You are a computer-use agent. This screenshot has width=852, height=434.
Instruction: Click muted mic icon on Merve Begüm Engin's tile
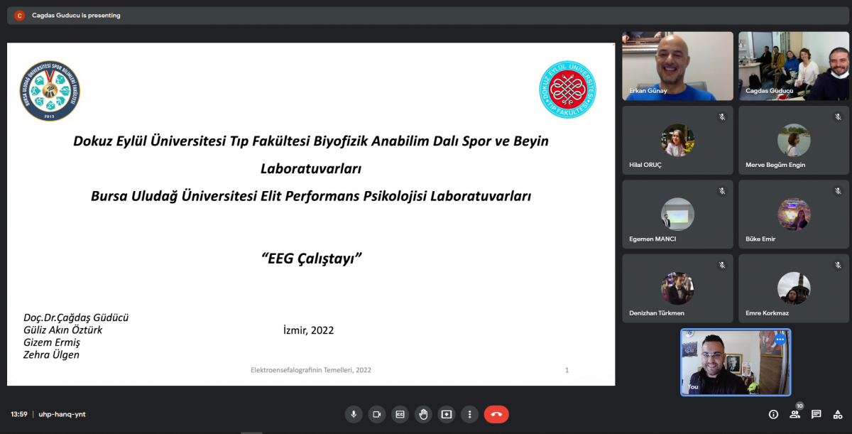click(838, 116)
